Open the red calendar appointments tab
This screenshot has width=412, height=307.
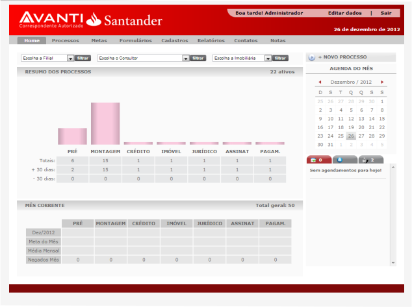click(316, 160)
